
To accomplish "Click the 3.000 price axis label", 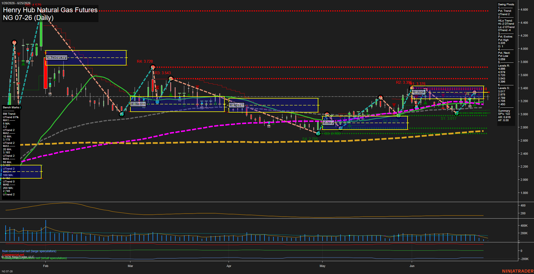I will click(x=524, y=114).
